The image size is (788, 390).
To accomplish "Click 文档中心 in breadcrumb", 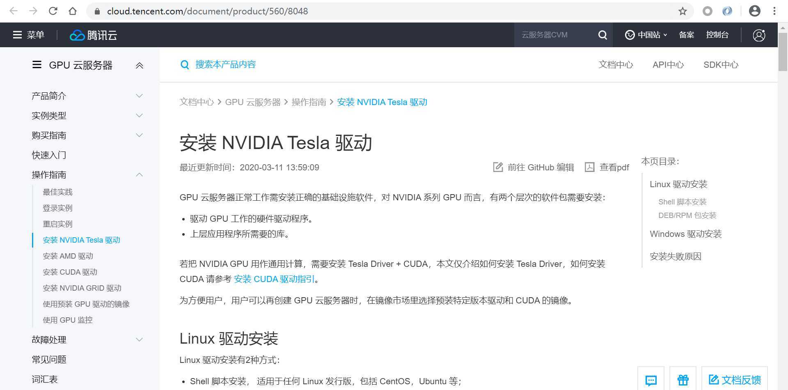I will click(197, 102).
